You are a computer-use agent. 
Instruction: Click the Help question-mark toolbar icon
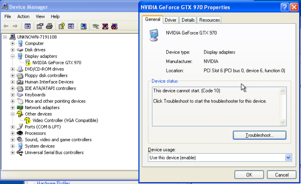point(62,26)
